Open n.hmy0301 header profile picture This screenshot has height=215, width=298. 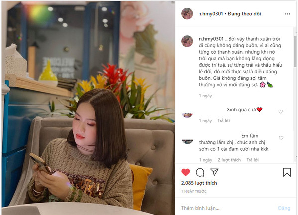[187, 14]
